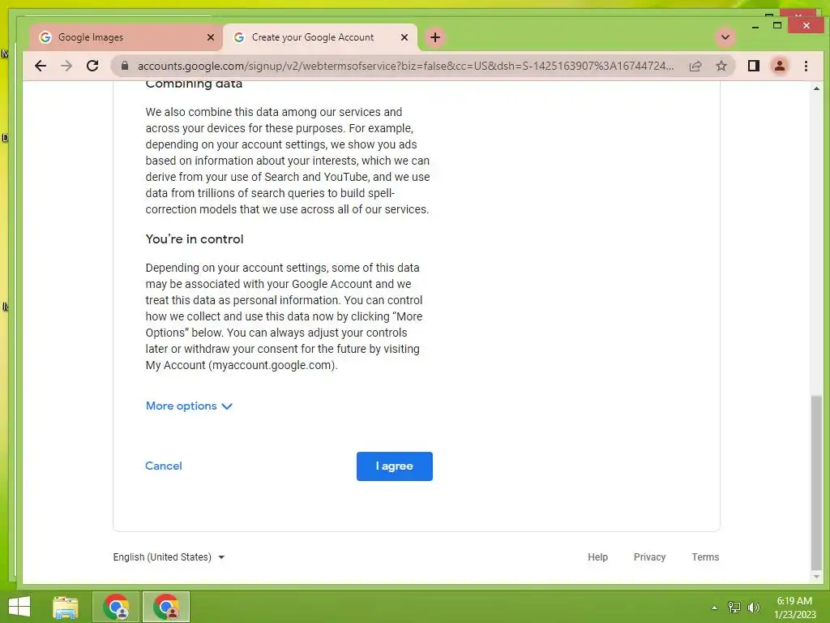The height and width of the screenshot is (623, 830).
Task: Open the Privacy link
Action: click(649, 556)
